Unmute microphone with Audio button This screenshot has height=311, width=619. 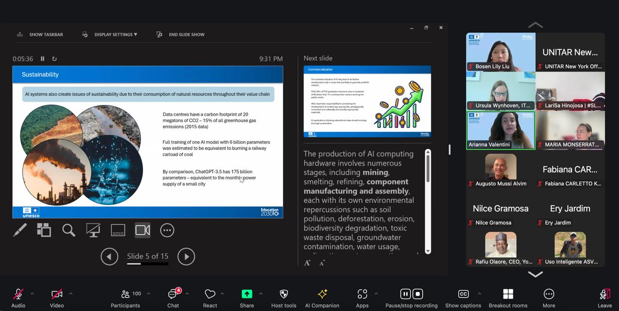point(18,298)
